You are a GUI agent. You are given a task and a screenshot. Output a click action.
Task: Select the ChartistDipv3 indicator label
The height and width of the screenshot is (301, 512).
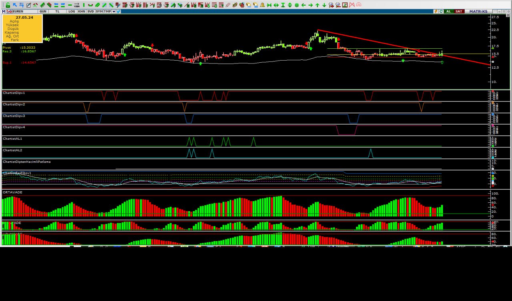14,116
